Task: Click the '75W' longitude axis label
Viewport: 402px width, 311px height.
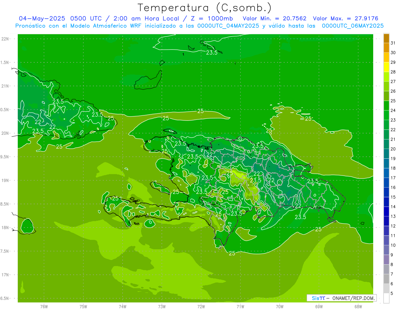Action: (x=83, y=307)
